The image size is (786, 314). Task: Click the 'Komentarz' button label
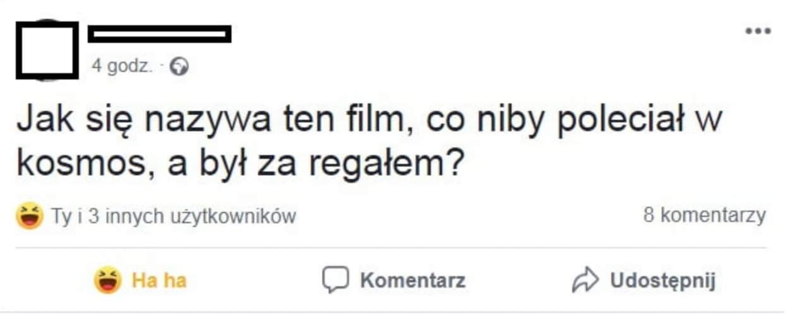point(413,280)
